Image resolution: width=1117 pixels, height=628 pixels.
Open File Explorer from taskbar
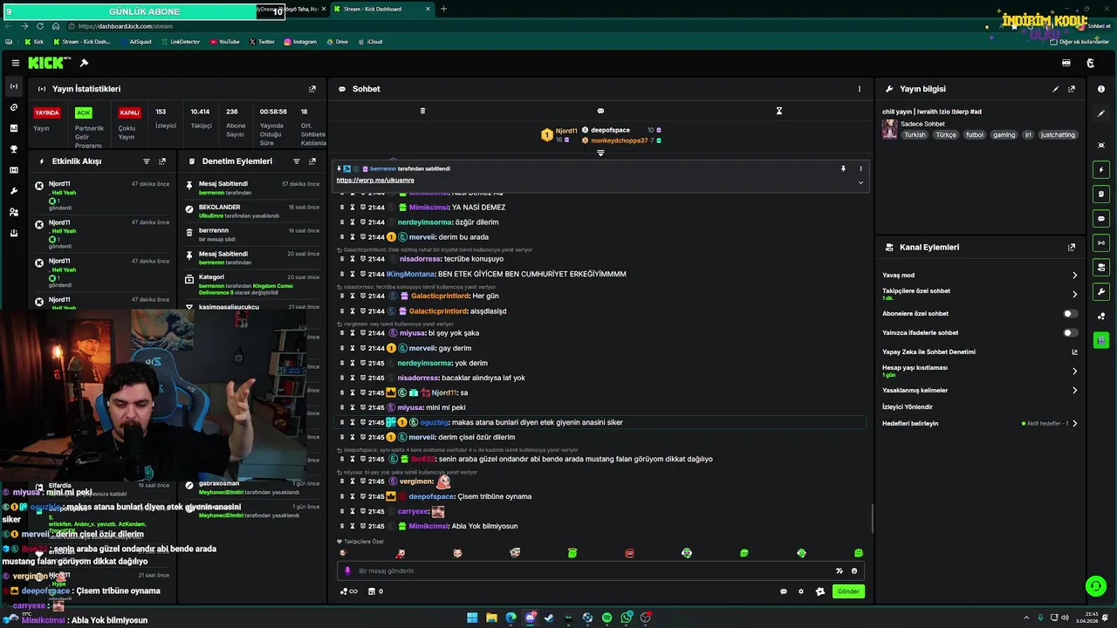pyautogui.click(x=491, y=618)
